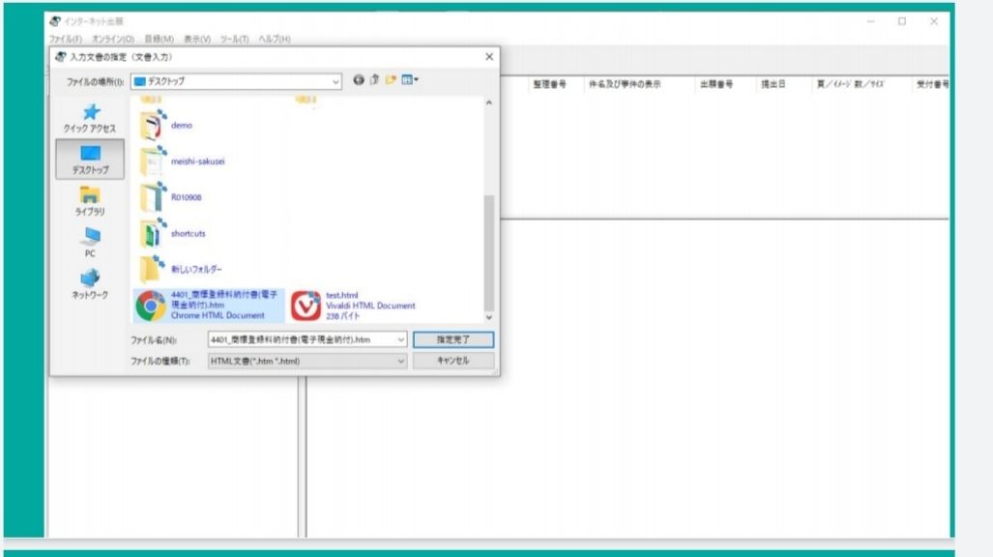Open the file type (ファイルの種類) dropdown

[x=400, y=361]
